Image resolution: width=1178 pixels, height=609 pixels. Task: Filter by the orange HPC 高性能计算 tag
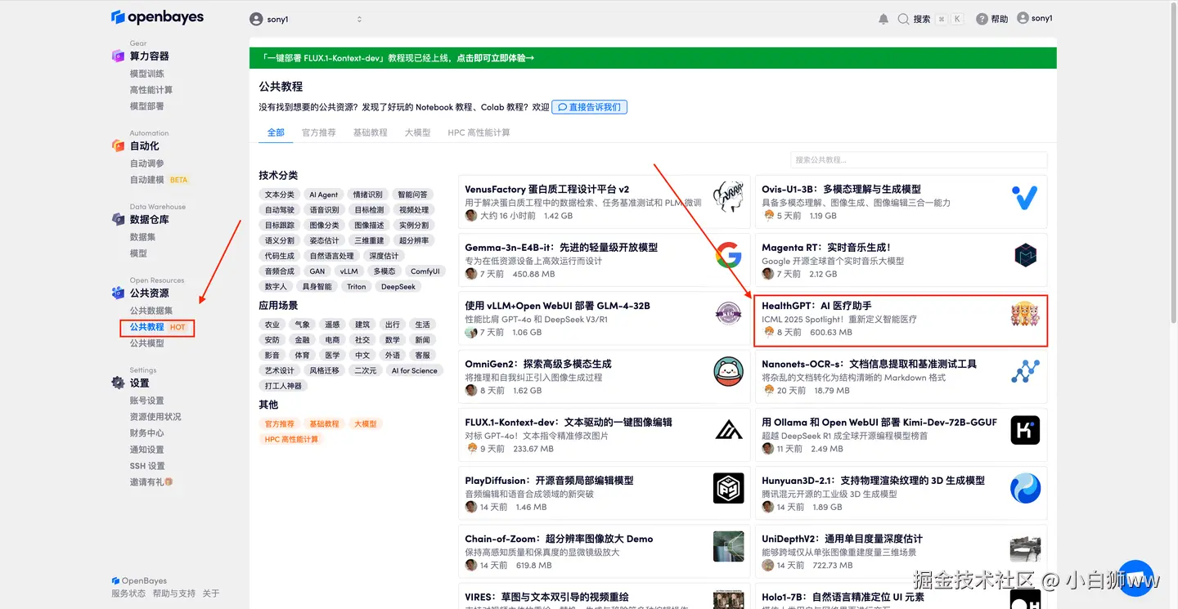point(291,440)
